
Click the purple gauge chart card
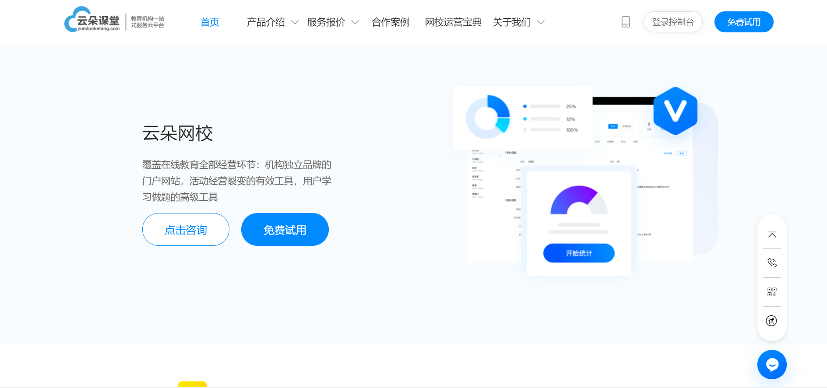tap(579, 224)
